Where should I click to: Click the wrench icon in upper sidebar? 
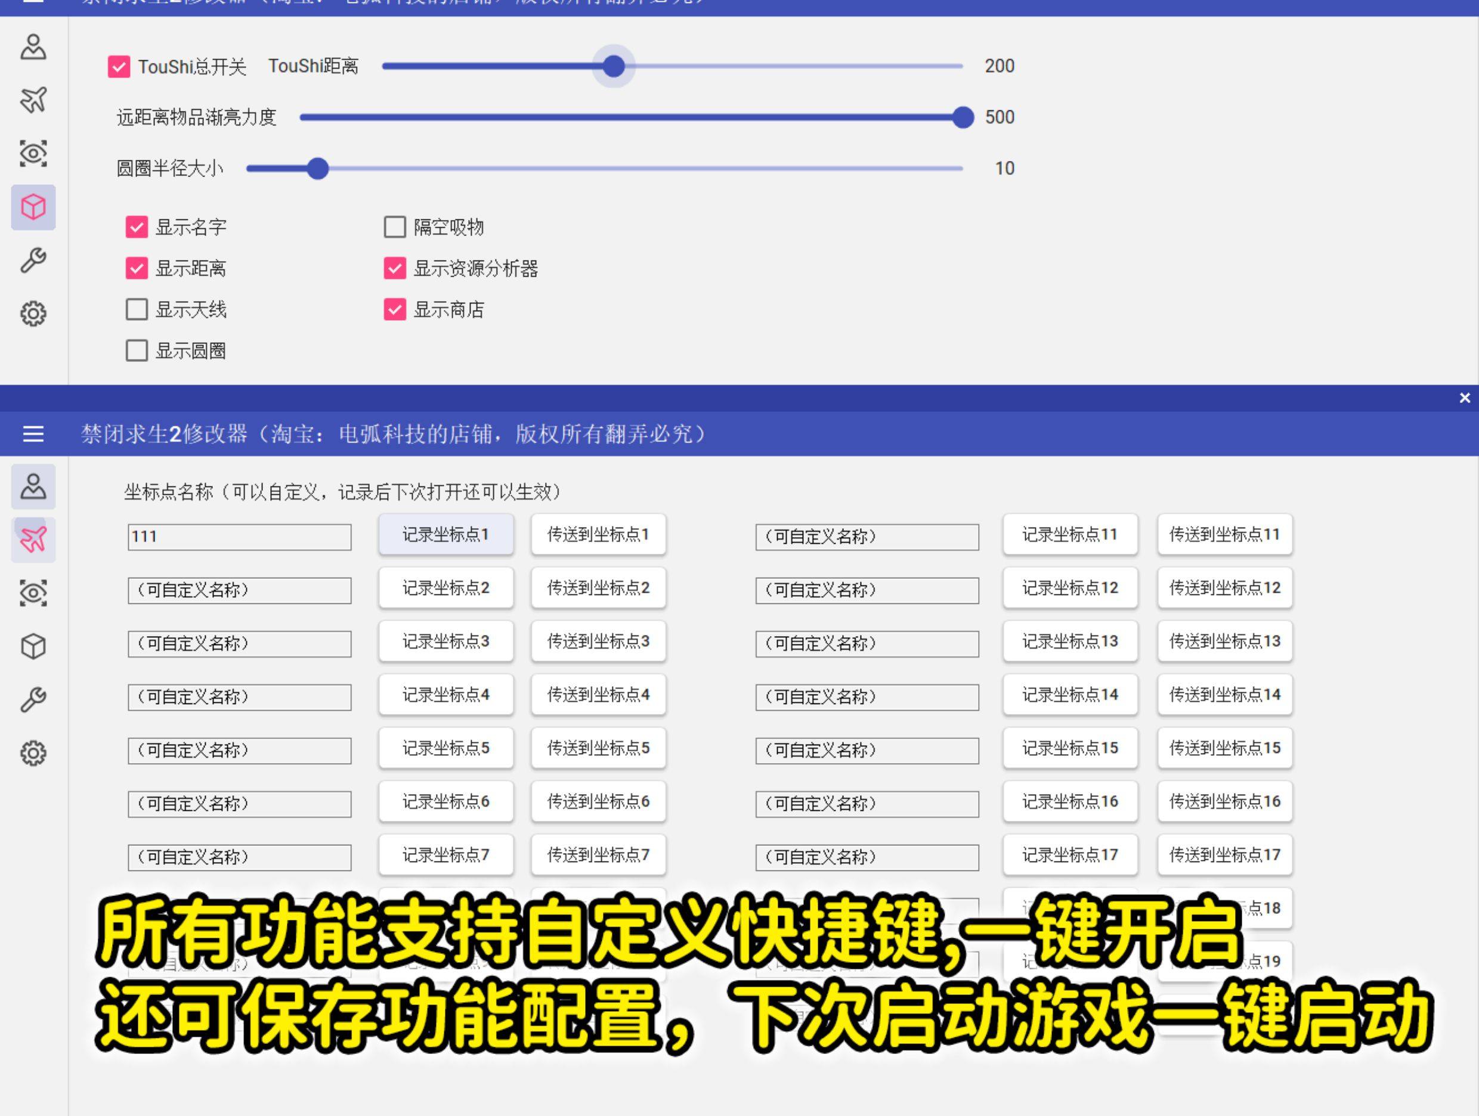[x=33, y=261]
